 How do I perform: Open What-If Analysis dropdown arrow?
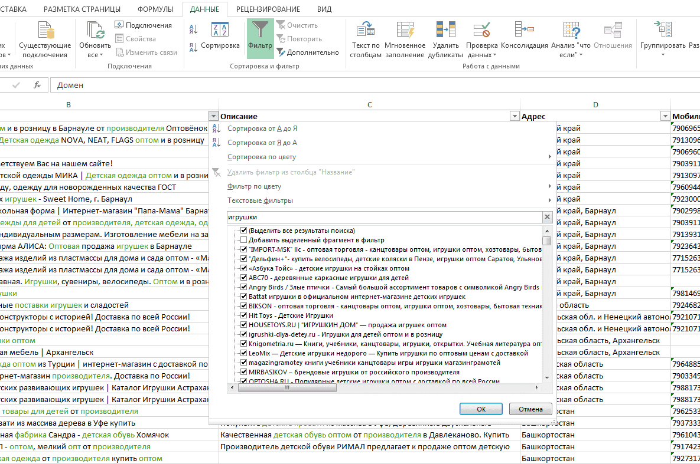coord(581,55)
